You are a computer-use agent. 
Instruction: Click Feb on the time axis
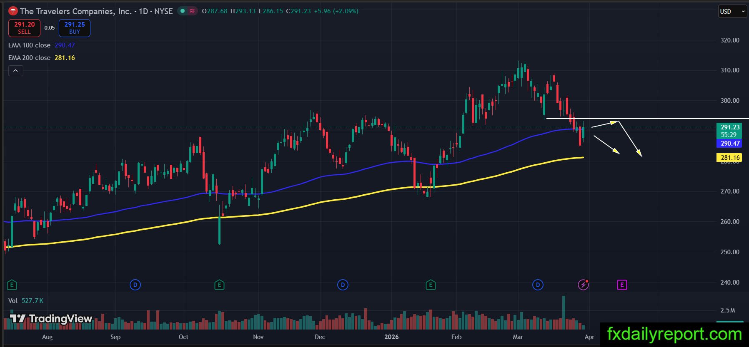(x=456, y=337)
